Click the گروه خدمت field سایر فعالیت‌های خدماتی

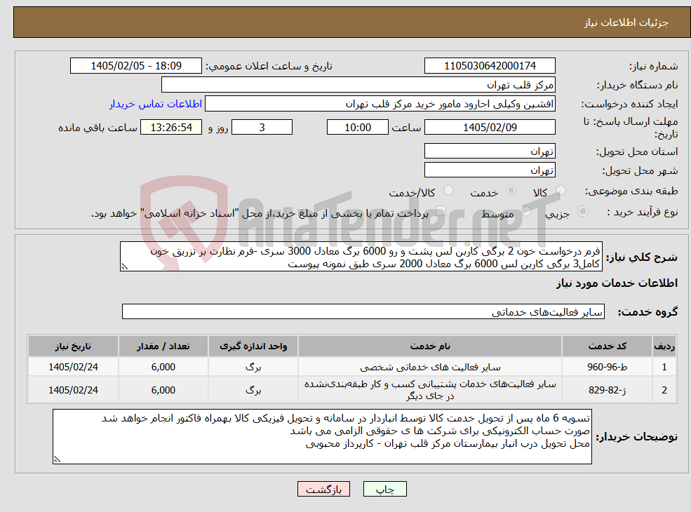tap(363, 311)
